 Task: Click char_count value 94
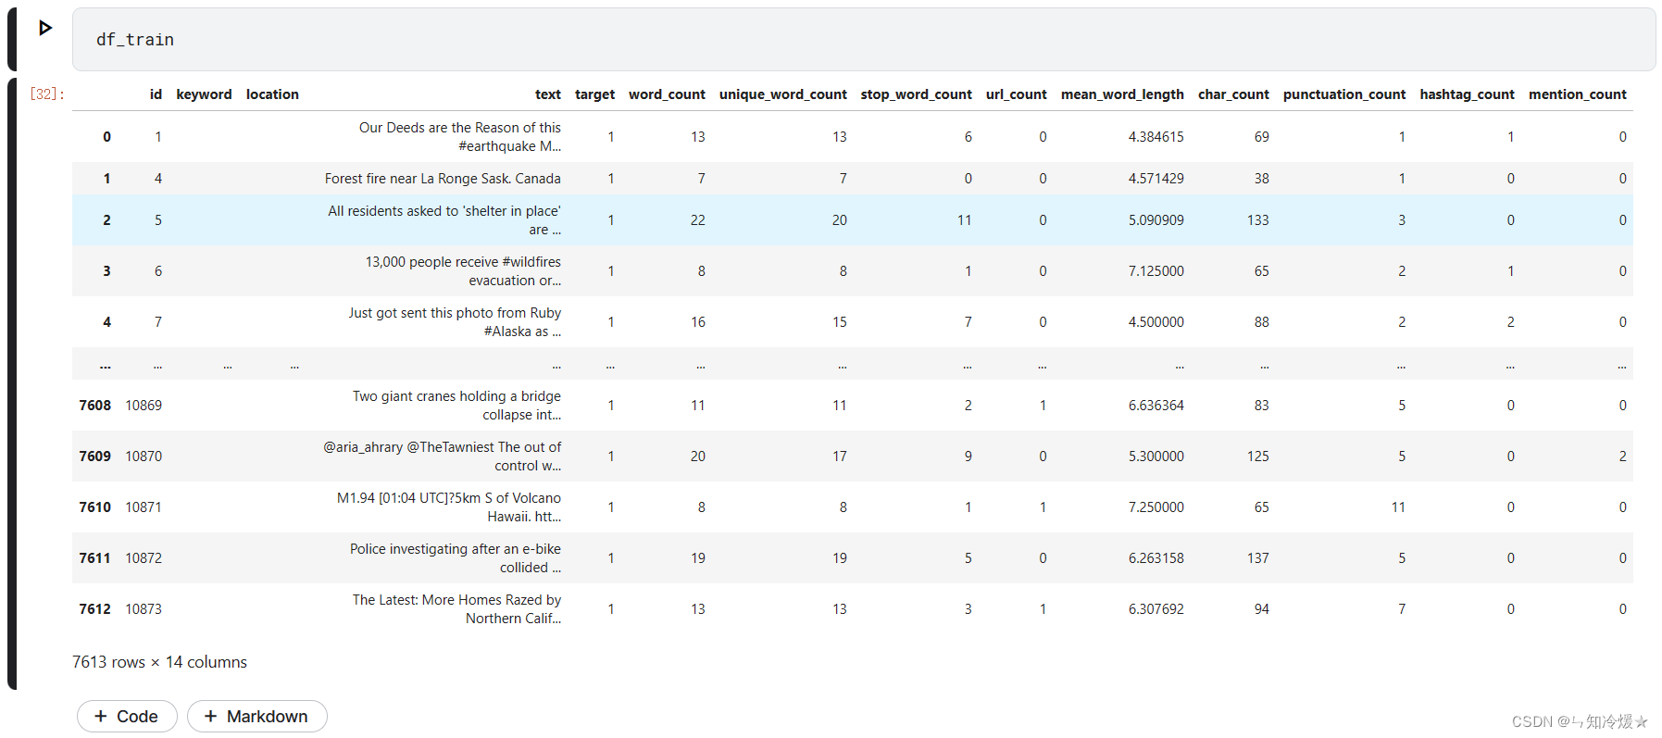pos(1261,609)
